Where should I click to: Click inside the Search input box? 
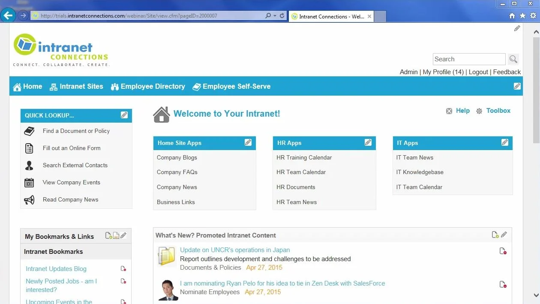pos(469,59)
